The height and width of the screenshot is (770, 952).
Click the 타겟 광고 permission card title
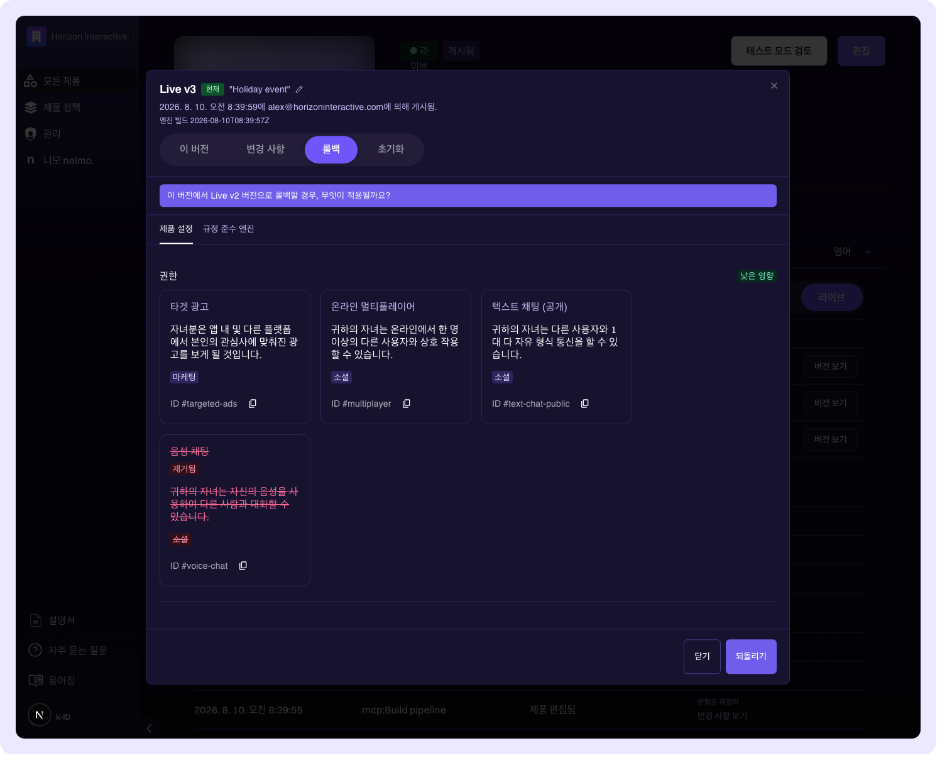point(189,307)
